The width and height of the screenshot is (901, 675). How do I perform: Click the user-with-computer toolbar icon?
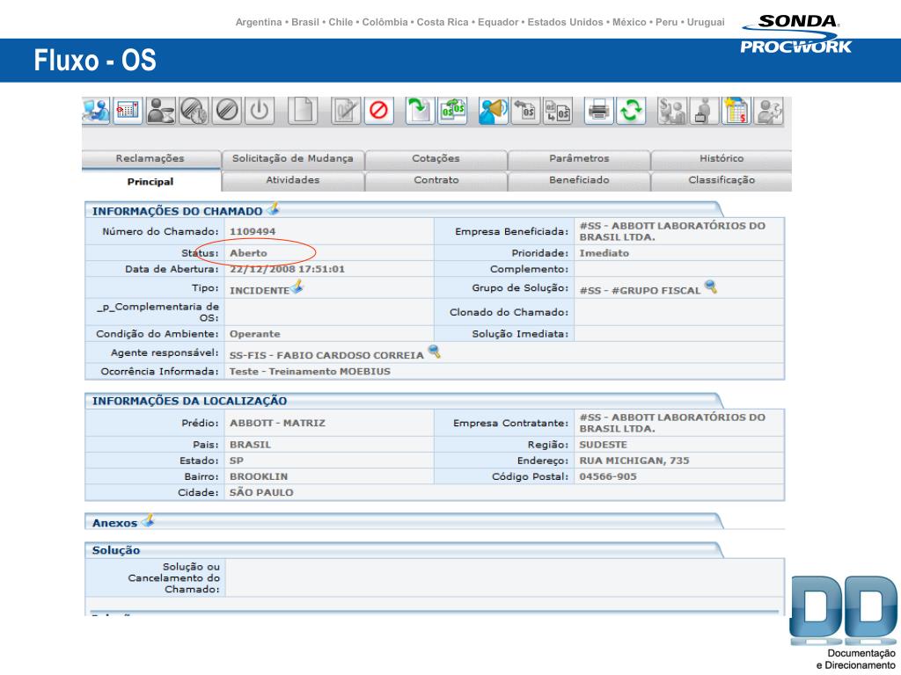[x=95, y=110]
